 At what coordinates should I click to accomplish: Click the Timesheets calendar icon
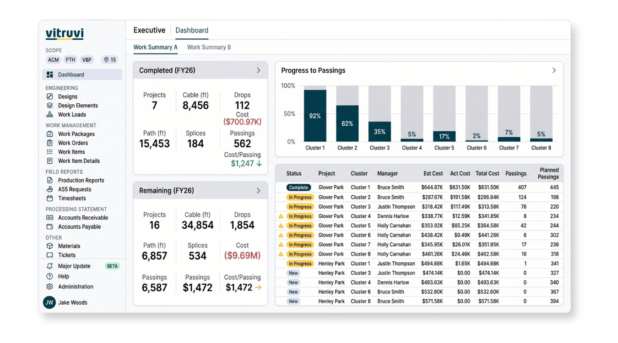click(50, 198)
